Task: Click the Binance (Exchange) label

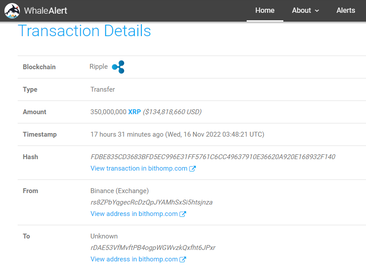Action: click(119, 191)
